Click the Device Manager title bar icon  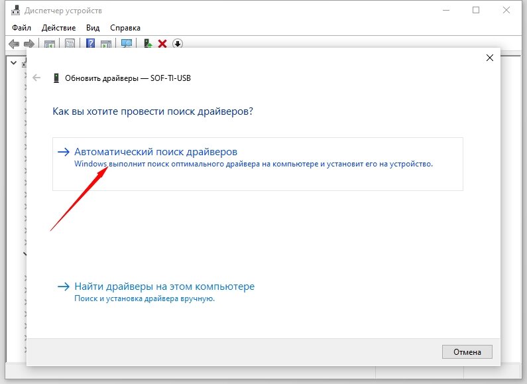[15, 11]
